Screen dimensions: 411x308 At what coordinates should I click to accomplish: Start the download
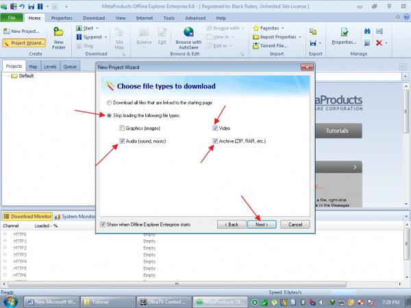[85, 28]
